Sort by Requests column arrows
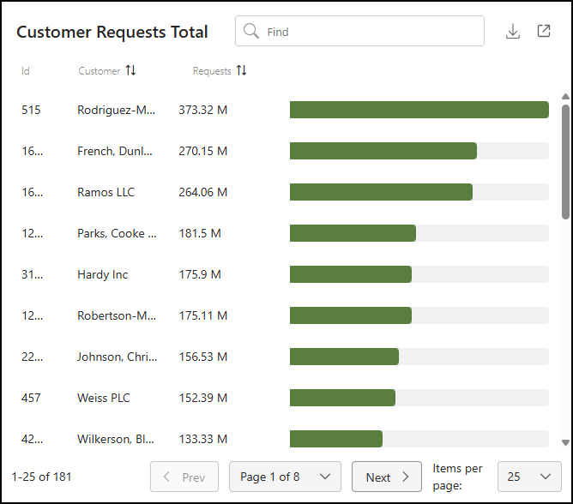573x504 pixels. (241, 70)
